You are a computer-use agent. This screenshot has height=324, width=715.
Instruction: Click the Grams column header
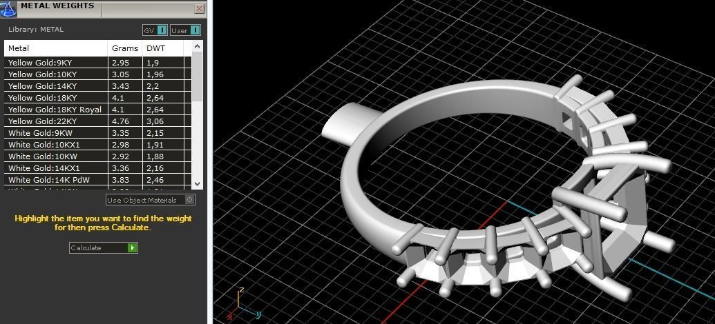point(125,48)
